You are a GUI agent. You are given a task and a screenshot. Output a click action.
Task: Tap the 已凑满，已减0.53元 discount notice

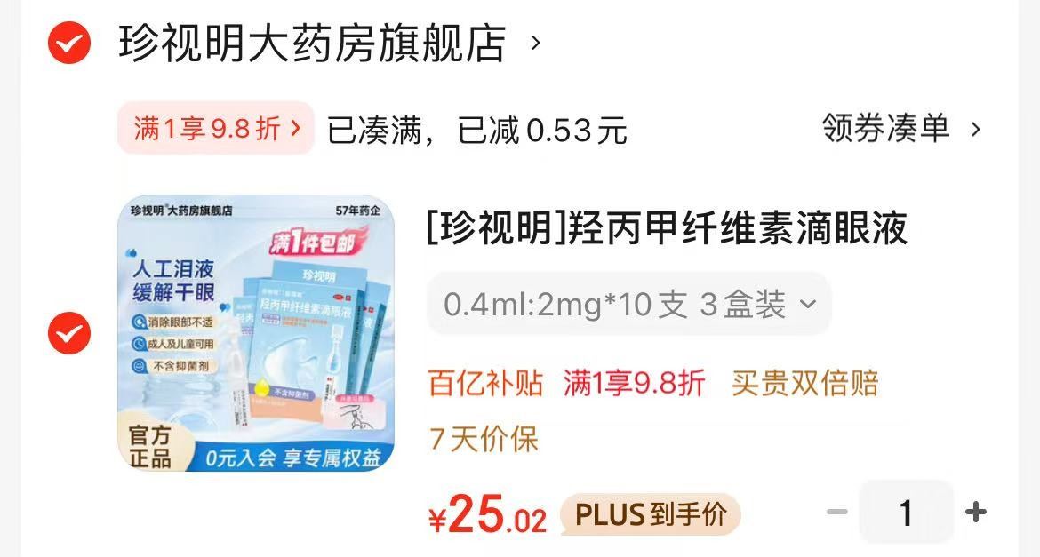(x=476, y=130)
